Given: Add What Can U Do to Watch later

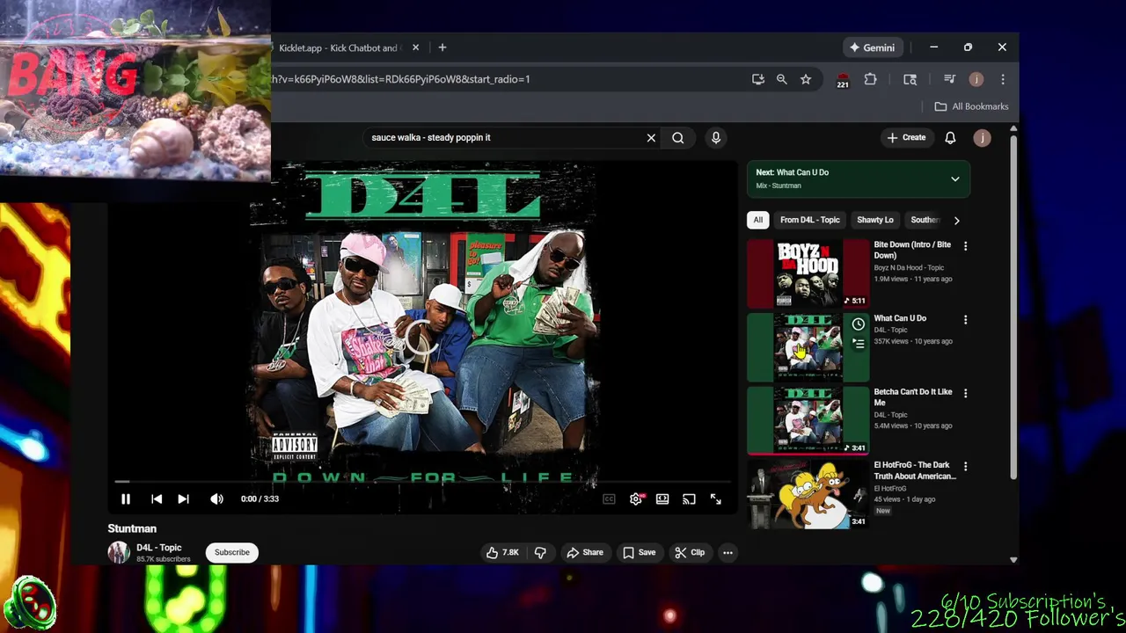Looking at the screenshot, I should 859,324.
